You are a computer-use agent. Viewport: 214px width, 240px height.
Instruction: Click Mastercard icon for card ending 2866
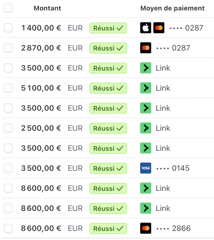[x=146, y=228]
